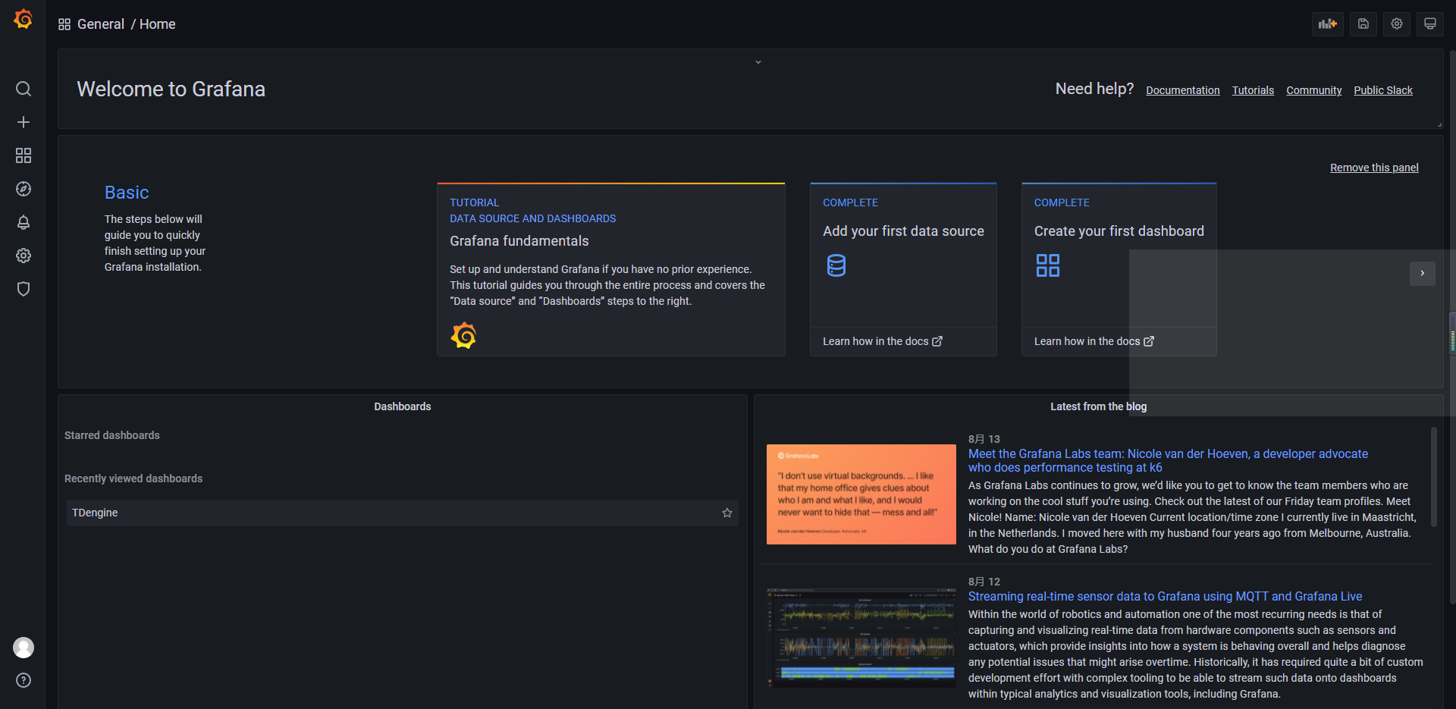Open the Tutorials link
This screenshot has width=1456, height=709.
point(1253,90)
